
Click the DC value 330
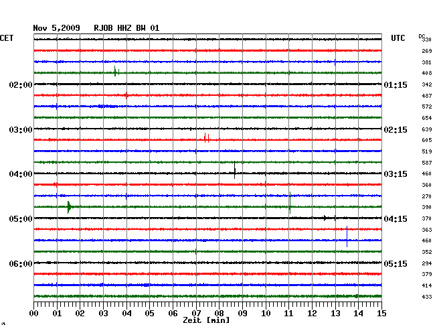point(427,40)
